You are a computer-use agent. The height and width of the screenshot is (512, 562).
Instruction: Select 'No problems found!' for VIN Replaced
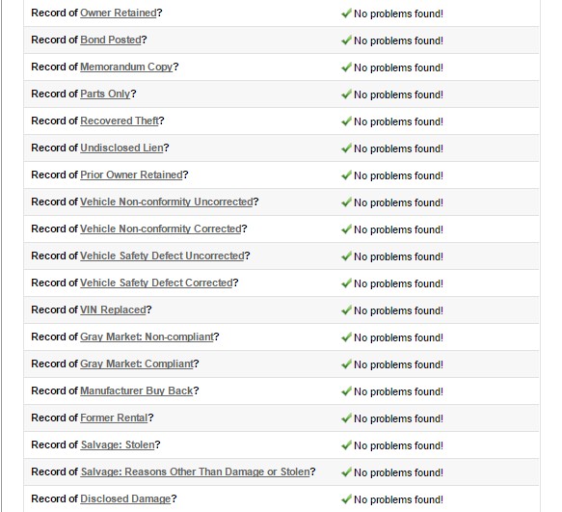(398, 310)
